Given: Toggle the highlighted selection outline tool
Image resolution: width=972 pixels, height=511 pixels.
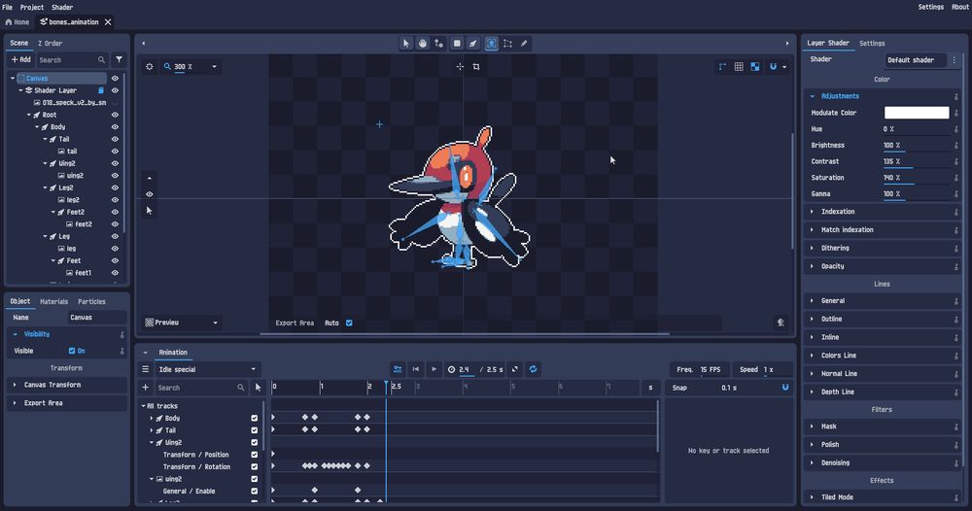Looking at the screenshot, I should 491,44.
